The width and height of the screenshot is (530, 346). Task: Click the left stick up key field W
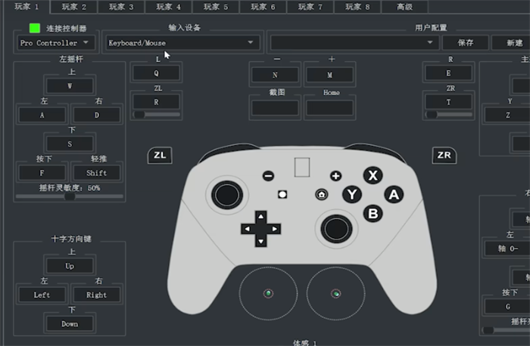pos(70,86)
